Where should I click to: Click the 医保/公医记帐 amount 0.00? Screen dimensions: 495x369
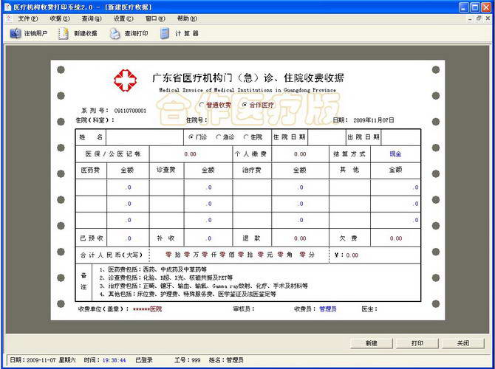pyautogui.click(x=191, y=154)
